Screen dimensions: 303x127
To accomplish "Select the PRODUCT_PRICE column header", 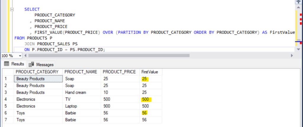I will (x=120, y=72).
